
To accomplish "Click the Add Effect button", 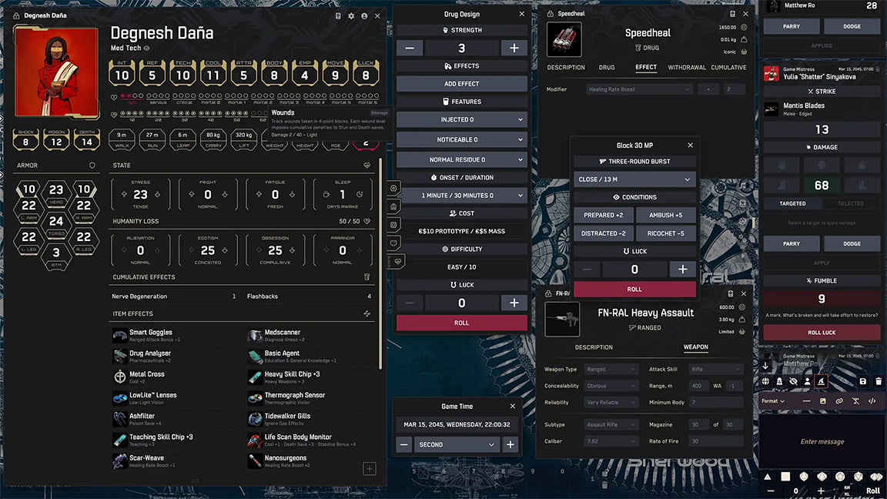I will tap(462, 84).
